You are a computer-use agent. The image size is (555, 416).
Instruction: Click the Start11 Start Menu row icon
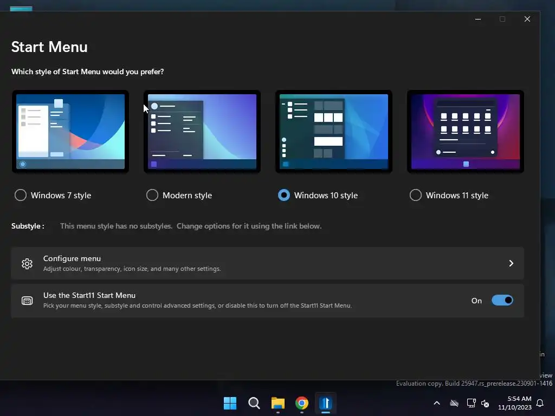pos(27,301)
